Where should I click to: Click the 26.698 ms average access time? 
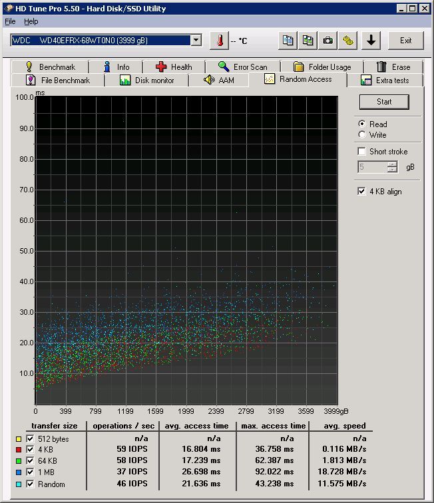(201, 472)
